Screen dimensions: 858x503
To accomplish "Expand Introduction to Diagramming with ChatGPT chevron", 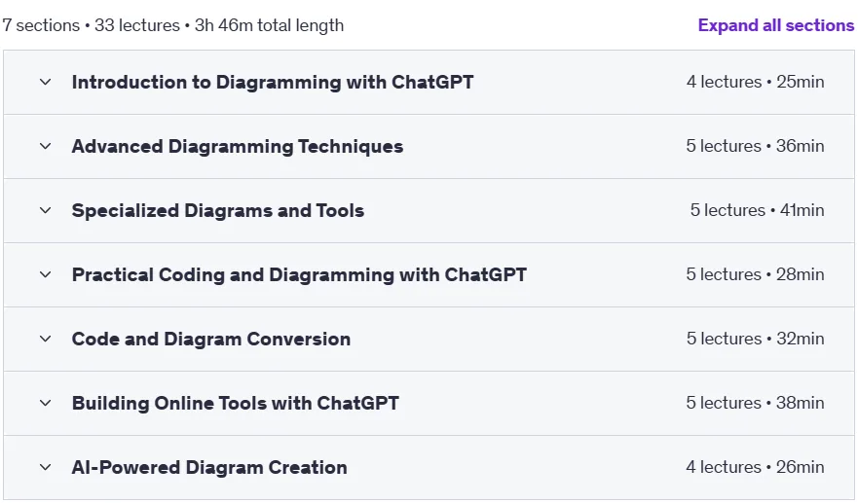I will click(46, 82).
